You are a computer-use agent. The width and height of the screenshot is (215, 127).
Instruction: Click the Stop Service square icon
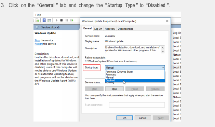[x=62, y=20]
